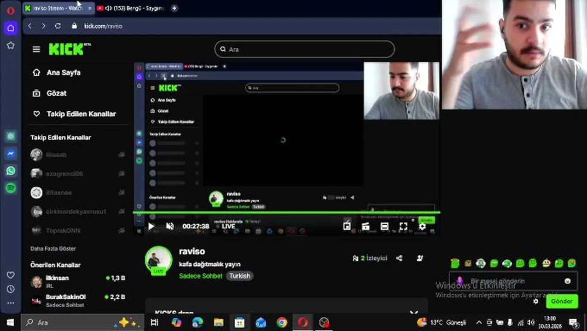
Task: Open the clip creation icon
Action: click(366, 226)
